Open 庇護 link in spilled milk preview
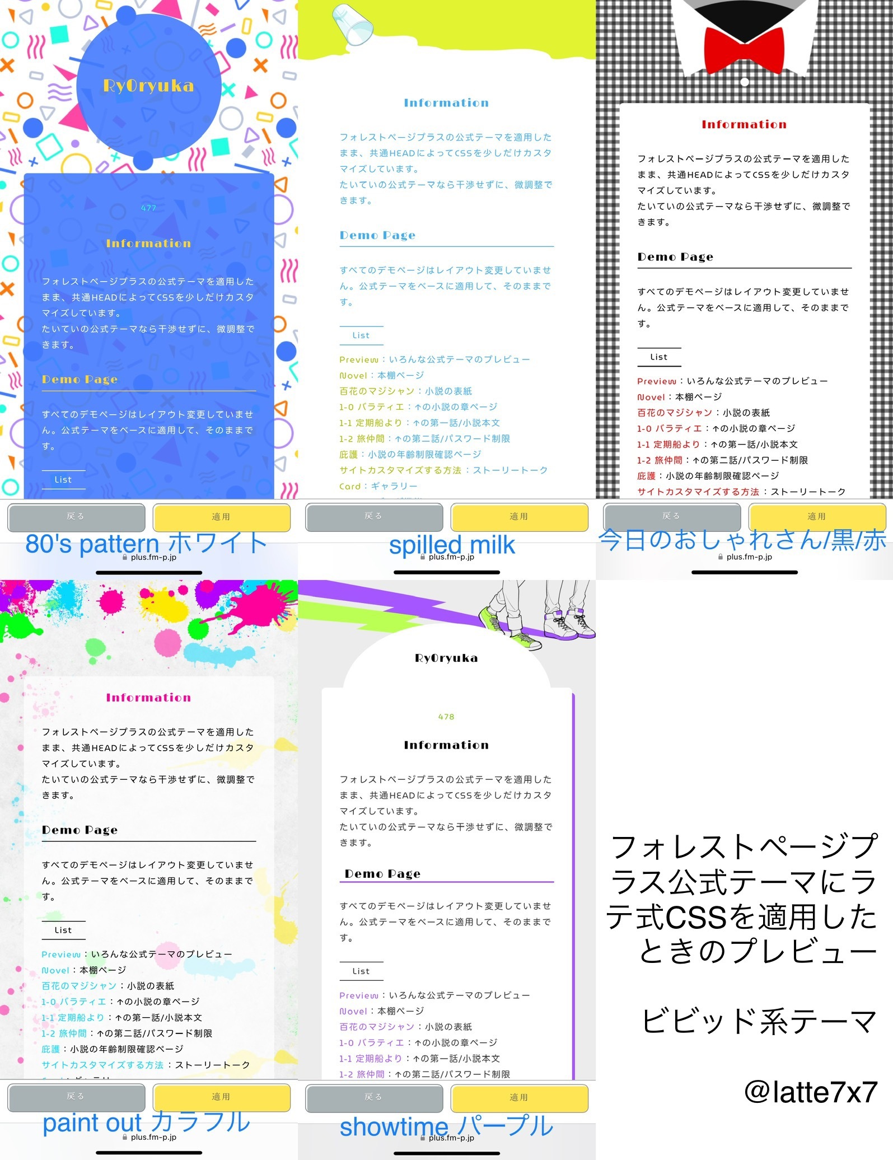 (348, 455)
